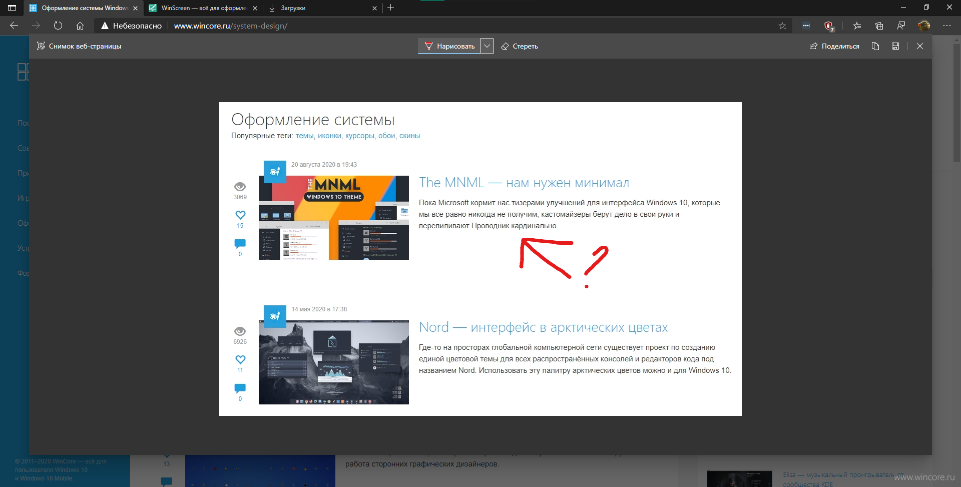Open the Elisa music player link
Image resolution: width=961 pixels, height=487 pixels.
point(843,479)
